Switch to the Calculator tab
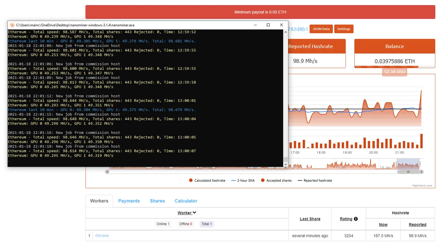The width and height of the screenshot is (437, 242). coord(186,201)
